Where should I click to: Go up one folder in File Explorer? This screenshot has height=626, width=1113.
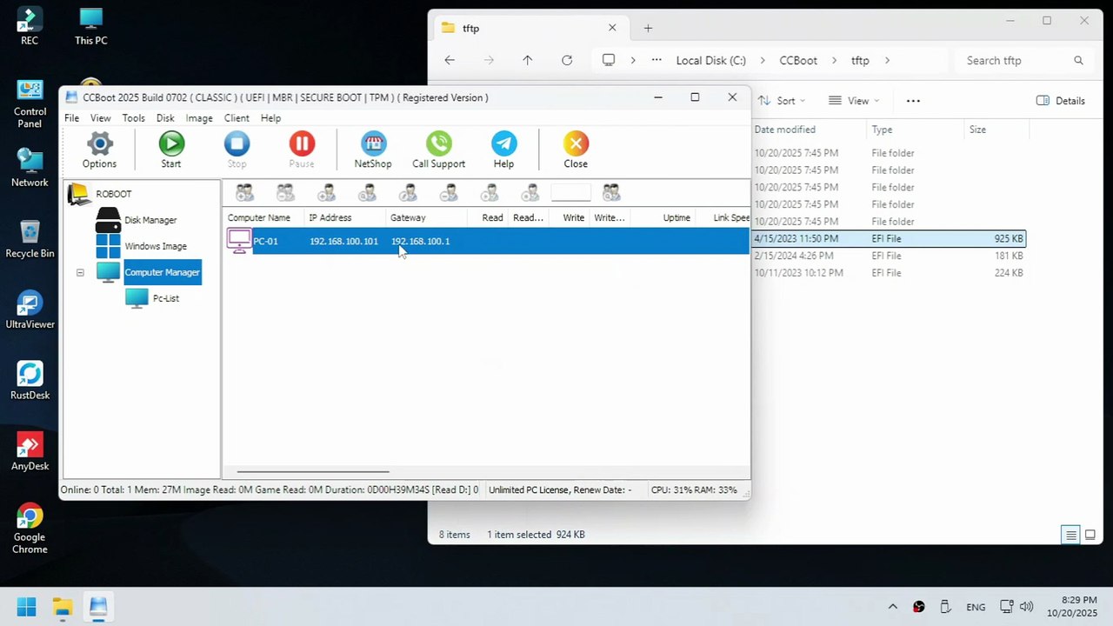point(527,60)
